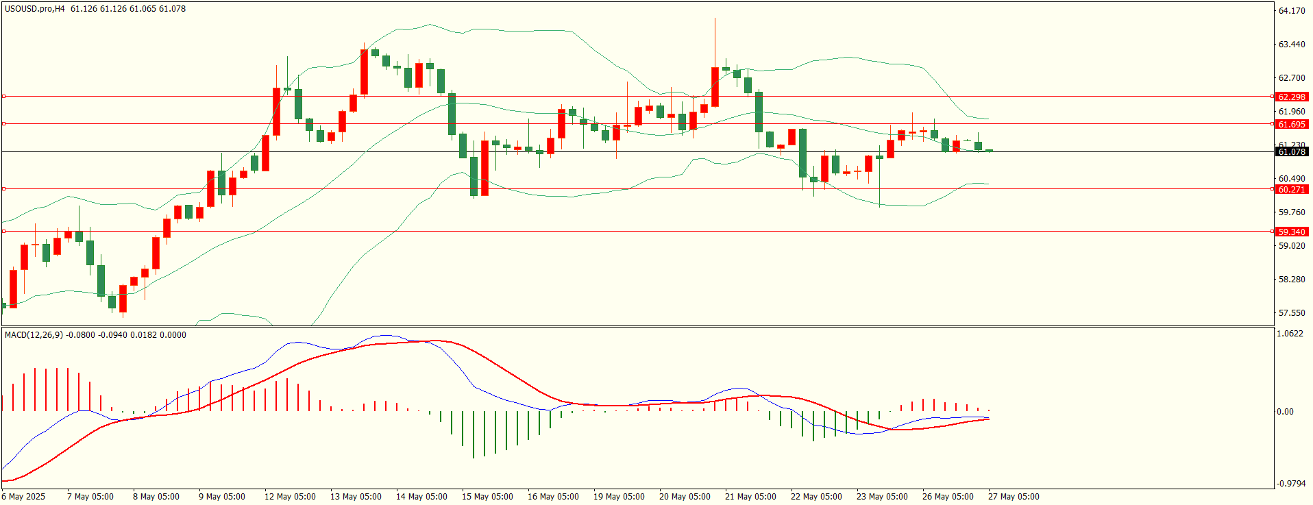Viewport: 1313px width, 505px height.
Task: Select the 62.298 red price label
Action: (x=1292, y=97)
